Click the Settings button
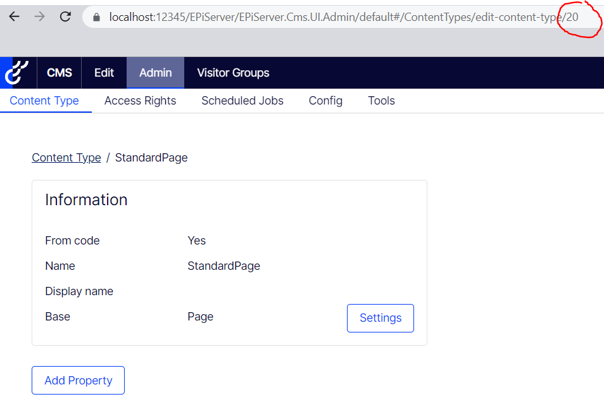 pyautogui.click(x=381, y=318)
